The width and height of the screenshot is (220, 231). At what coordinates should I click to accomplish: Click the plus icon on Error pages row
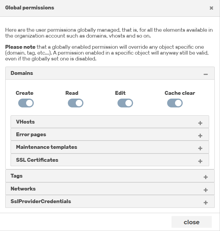tap(200, 136)
